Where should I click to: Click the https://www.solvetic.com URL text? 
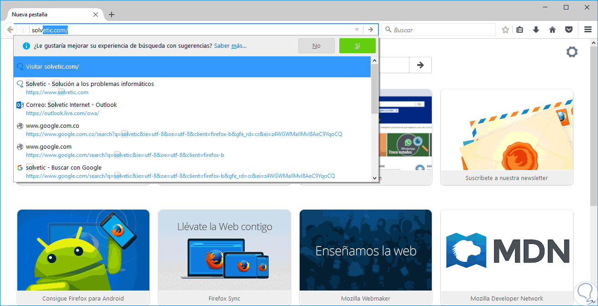pyautogui.click(x=57, y=92)
